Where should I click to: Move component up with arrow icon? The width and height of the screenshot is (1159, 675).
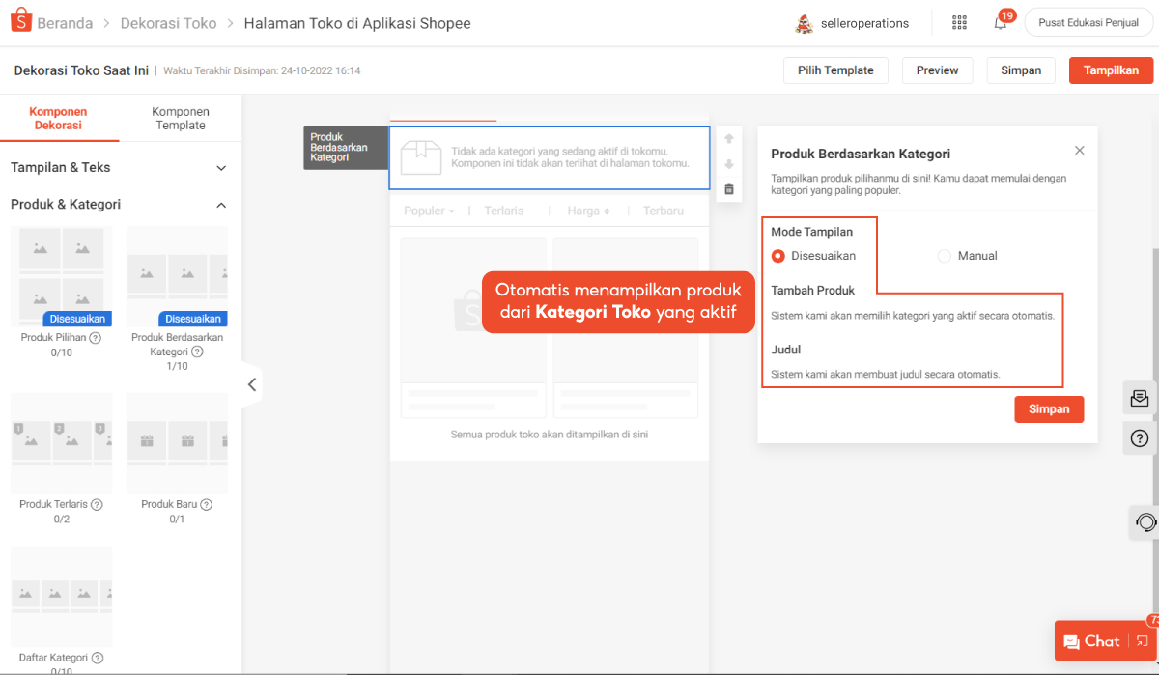[x=729, y=139]
